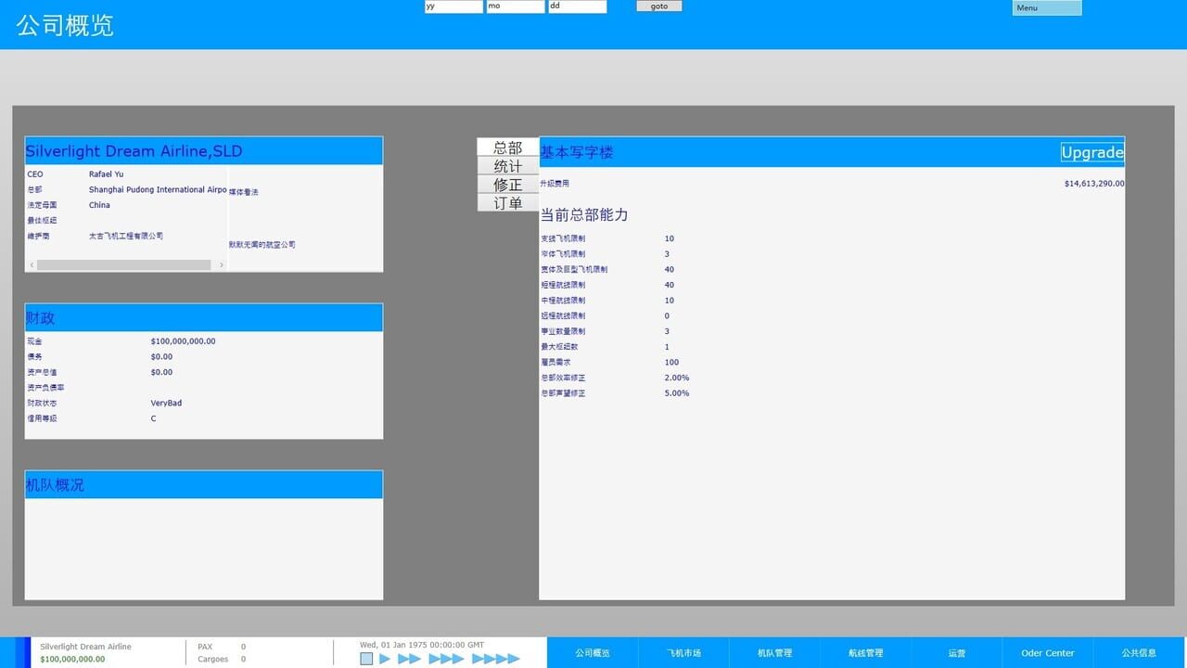The width and height of the screenshot is (1187, 668).
Task: Open the 修正 tab
Action: click(507, 185)
